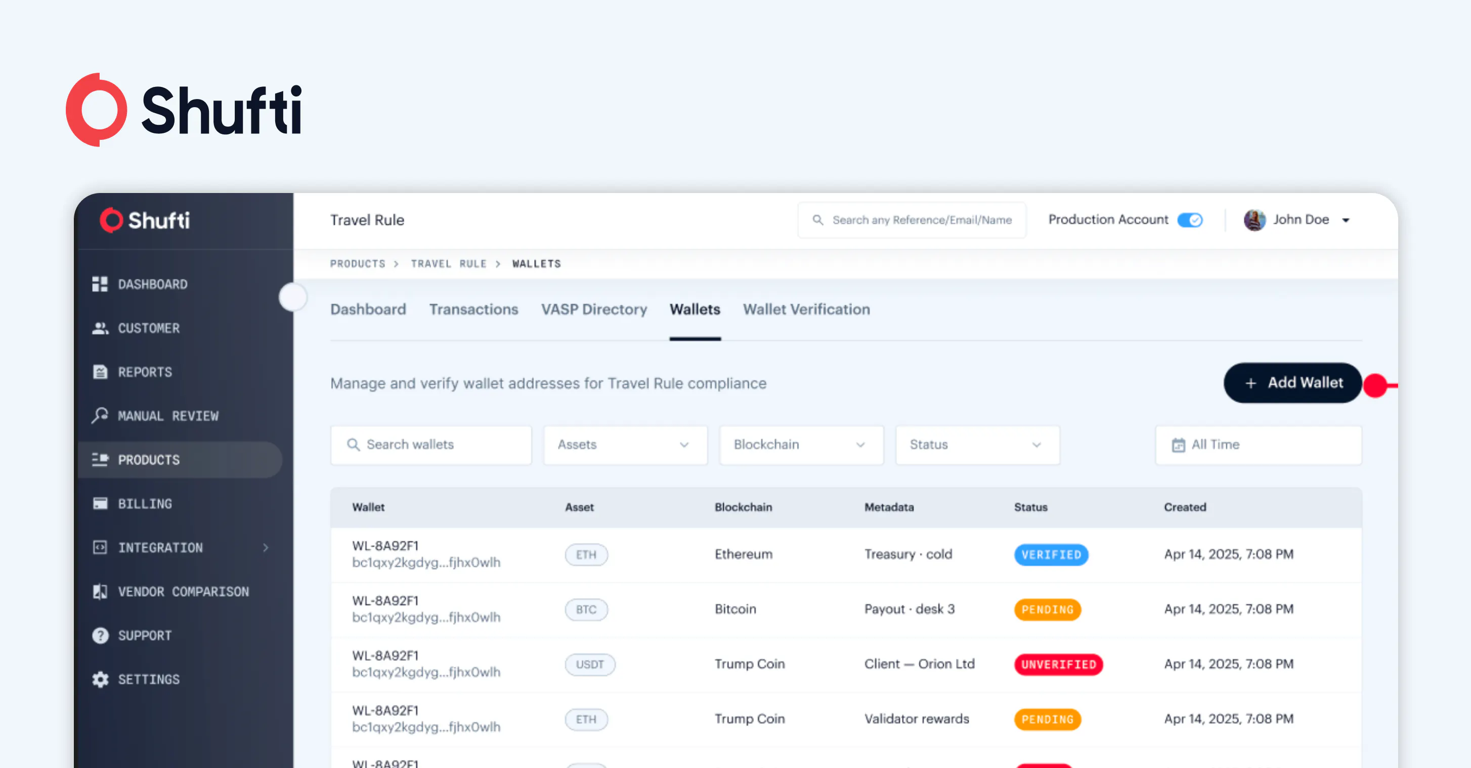
Task: Click the Validator rewards metadata cell
Action: tap(917, 718)
